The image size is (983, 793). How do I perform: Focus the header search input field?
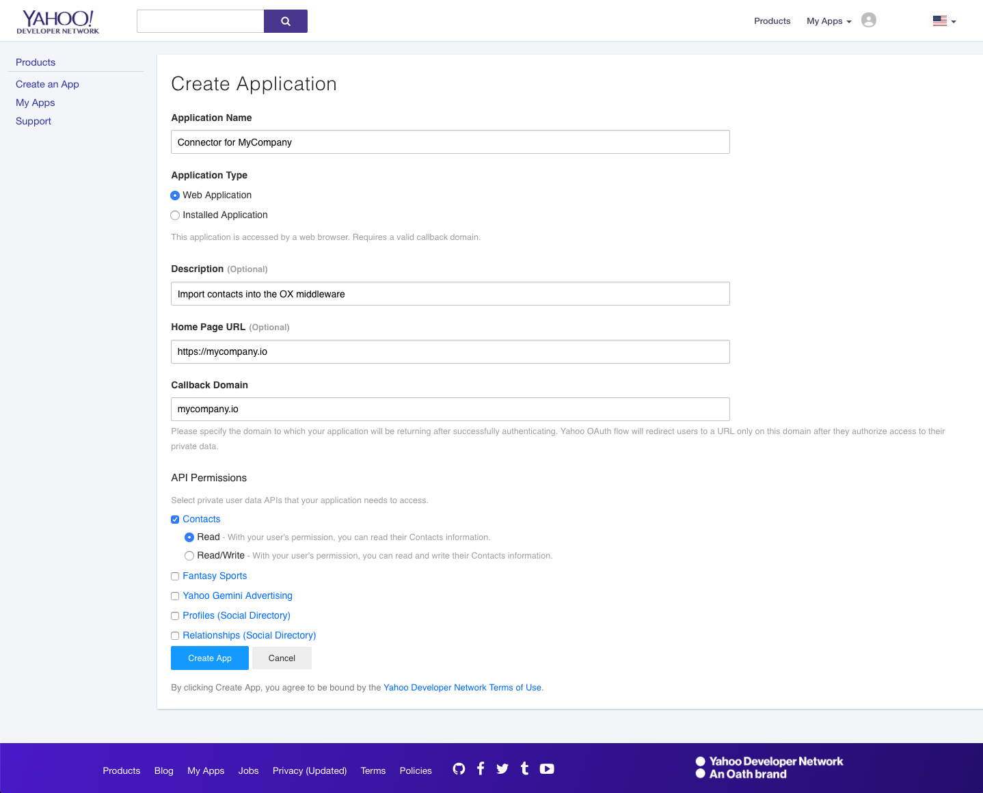pos(200,21)
